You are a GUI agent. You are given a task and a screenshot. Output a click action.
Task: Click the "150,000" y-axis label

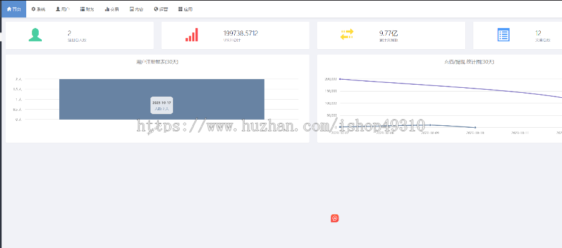(x=330, y=91)
